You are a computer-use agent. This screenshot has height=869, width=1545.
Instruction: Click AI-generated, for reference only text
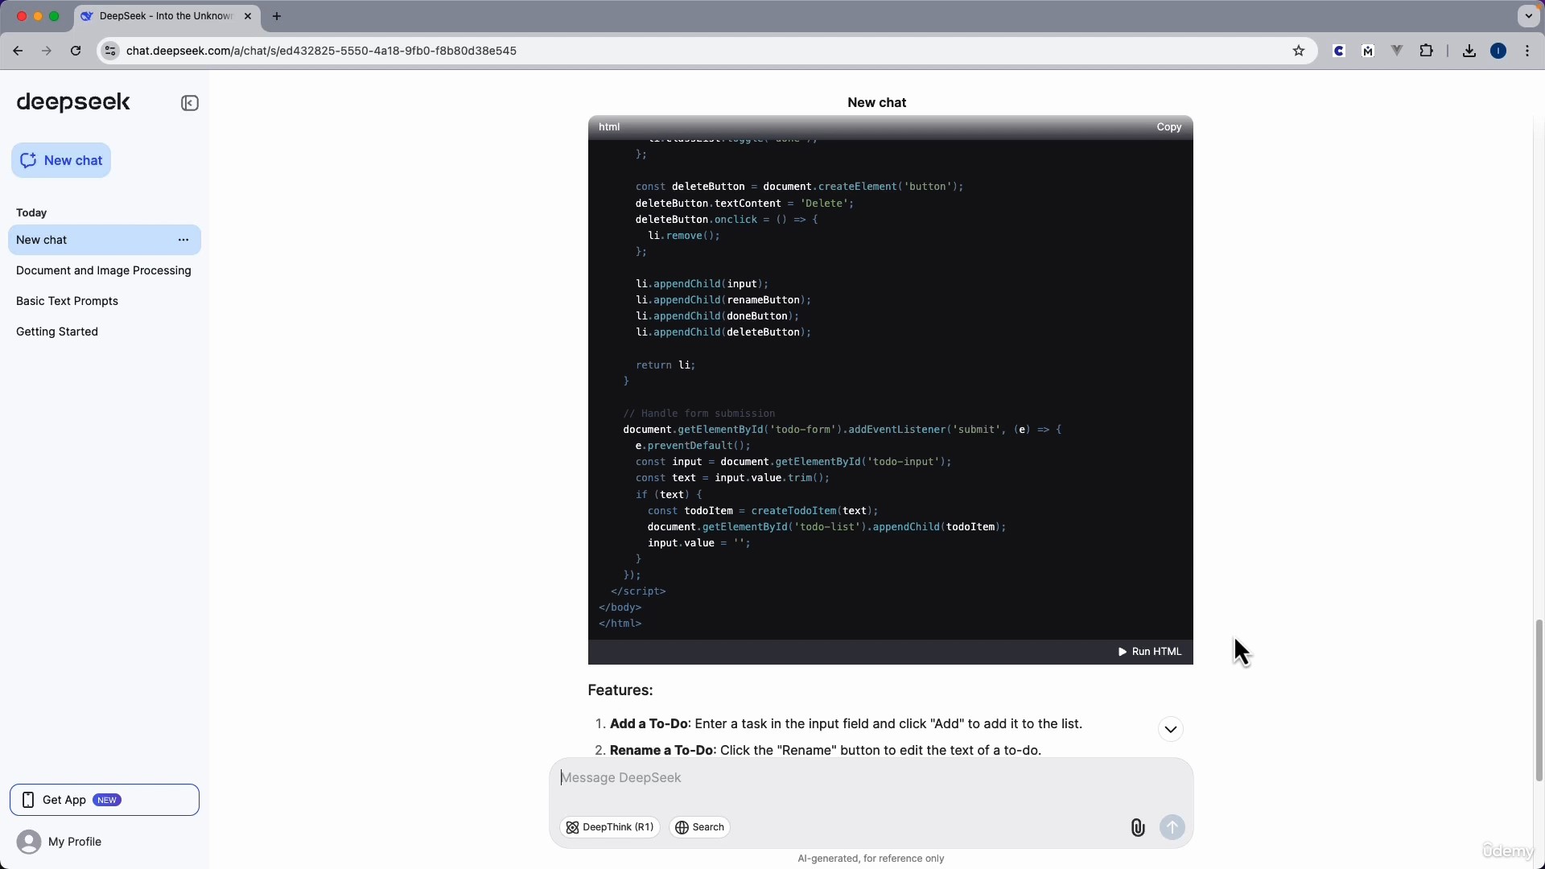(x=871, y=859)
